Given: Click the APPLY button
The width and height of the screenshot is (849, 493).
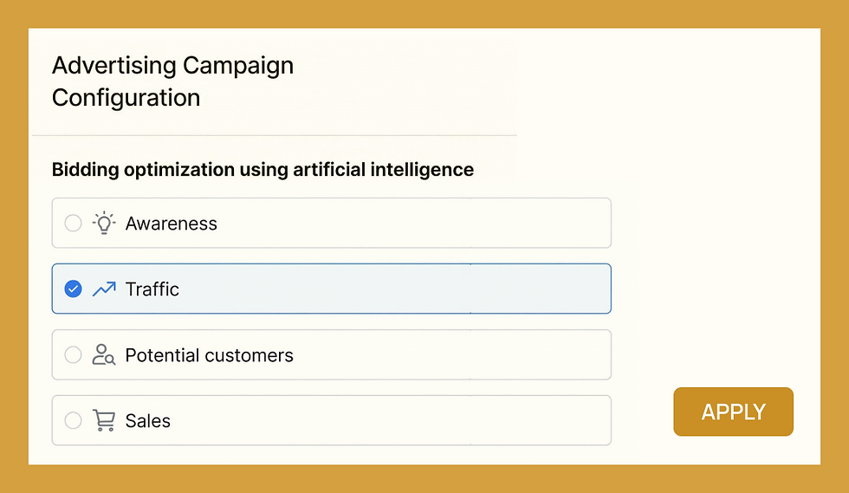Looking at the screenshot, I should tap(733, 412).
